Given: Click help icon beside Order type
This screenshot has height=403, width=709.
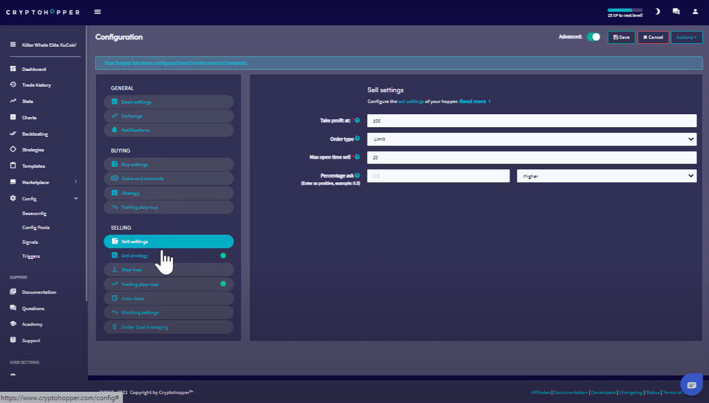Looking at the screenshot, I should 357,138.
